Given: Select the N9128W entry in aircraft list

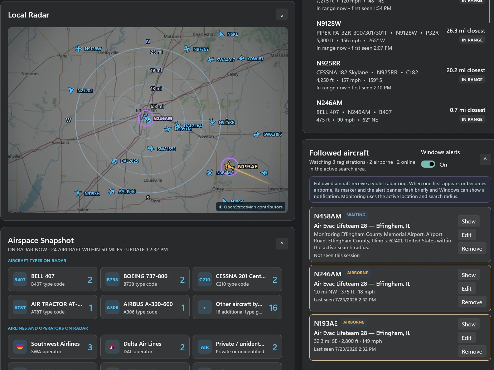Looking at the screenshot, I should coord(401,35).
